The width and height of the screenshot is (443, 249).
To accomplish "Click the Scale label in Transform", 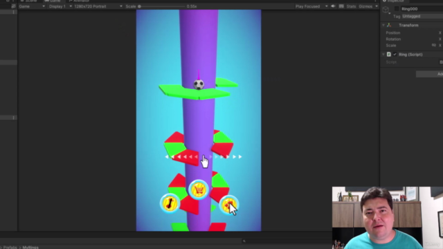I will 391,45.
